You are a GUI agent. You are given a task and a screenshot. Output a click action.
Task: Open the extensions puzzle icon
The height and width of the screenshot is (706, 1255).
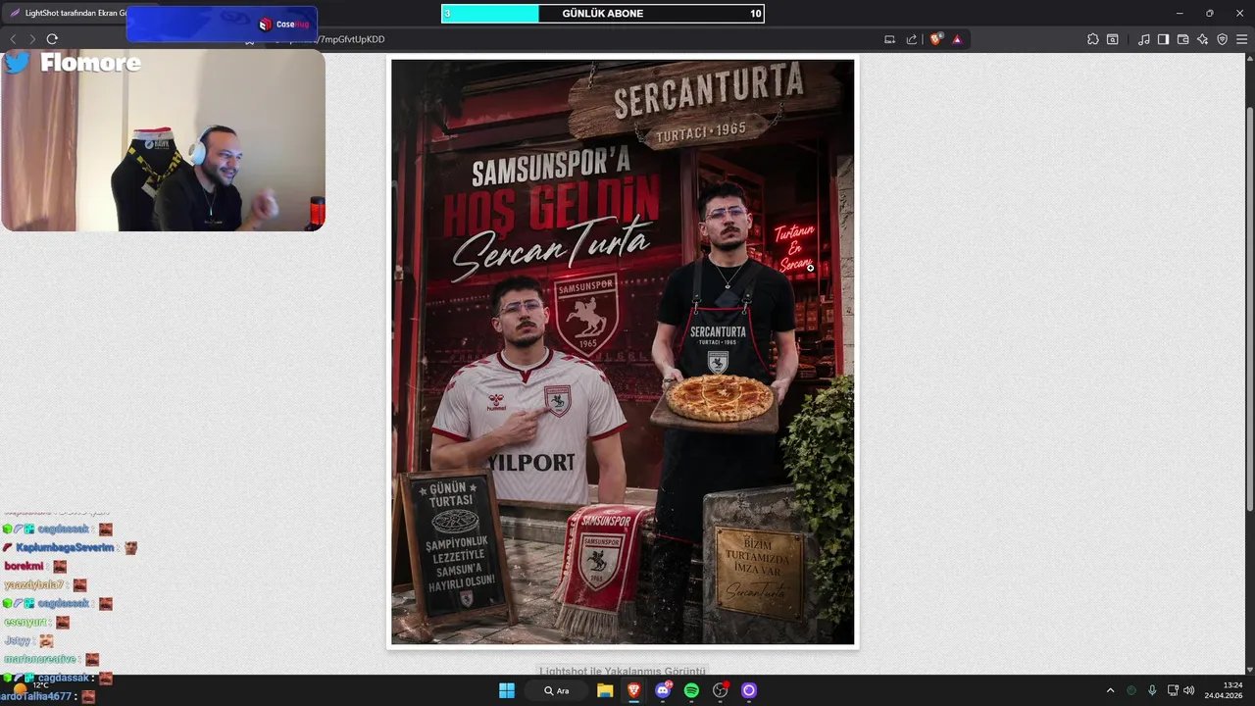tap(1092, 39)
